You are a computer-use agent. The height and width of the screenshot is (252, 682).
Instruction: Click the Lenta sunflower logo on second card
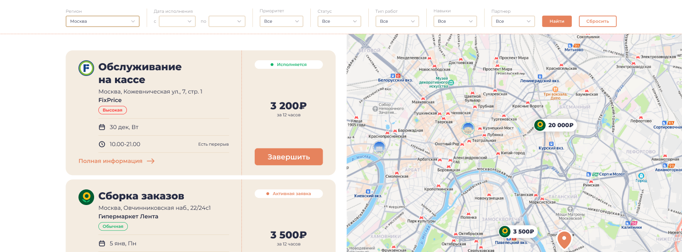click(86, 197)
